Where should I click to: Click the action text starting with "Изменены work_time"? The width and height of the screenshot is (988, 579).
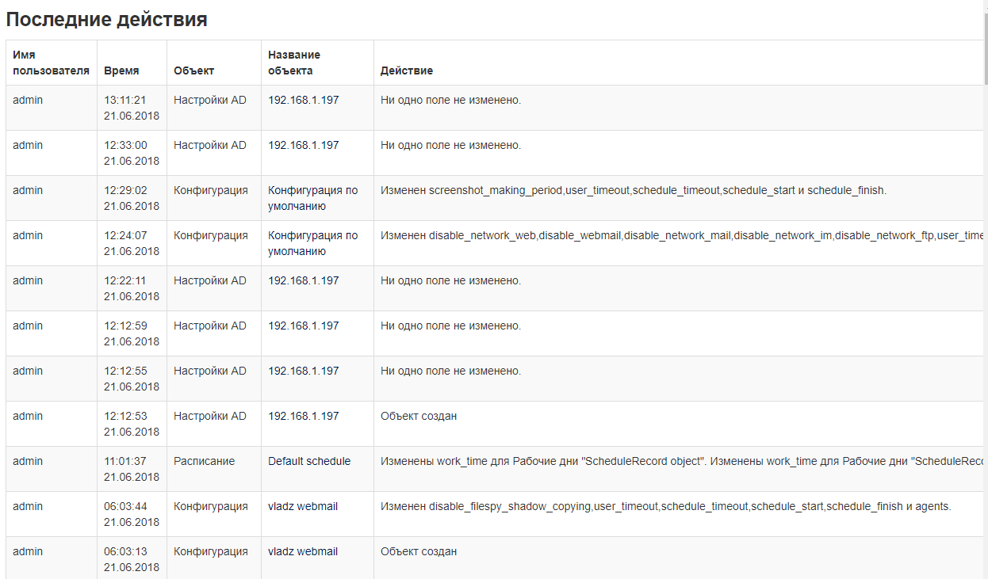pos(680,461)
